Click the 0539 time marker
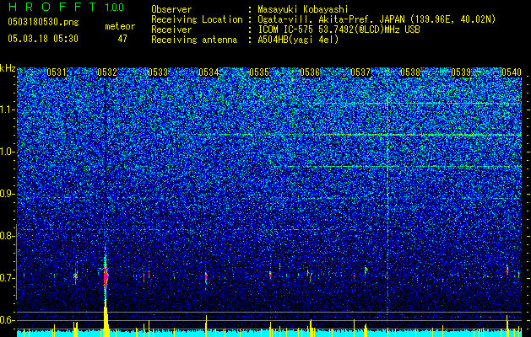 pyautogui.click(x=461, y=72)
